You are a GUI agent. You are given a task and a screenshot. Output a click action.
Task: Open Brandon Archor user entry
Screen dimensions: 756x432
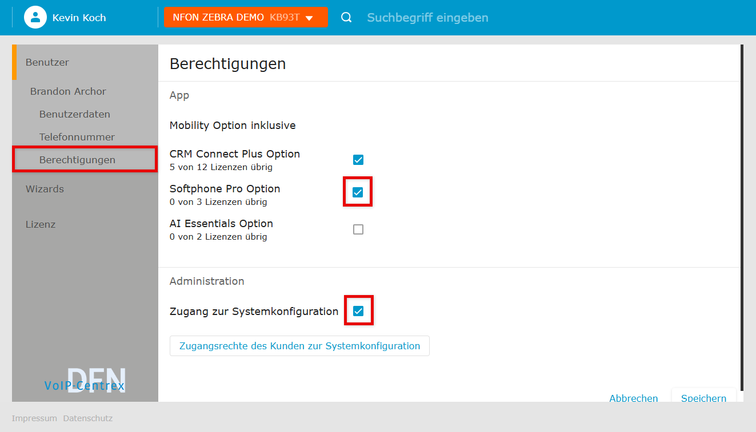68,91
